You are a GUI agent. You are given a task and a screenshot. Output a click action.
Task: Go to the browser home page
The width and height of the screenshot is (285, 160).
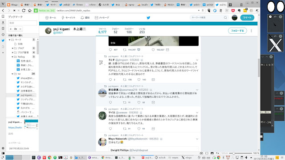(x=30, y=11)
